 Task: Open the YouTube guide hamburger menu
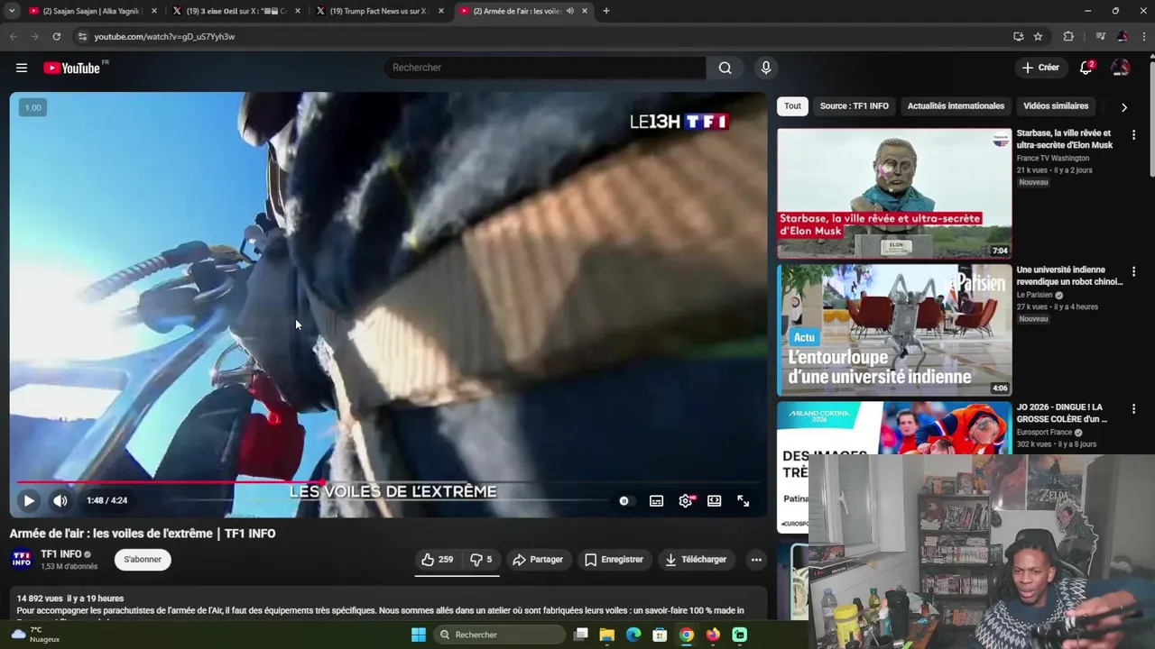click(22, 68)
